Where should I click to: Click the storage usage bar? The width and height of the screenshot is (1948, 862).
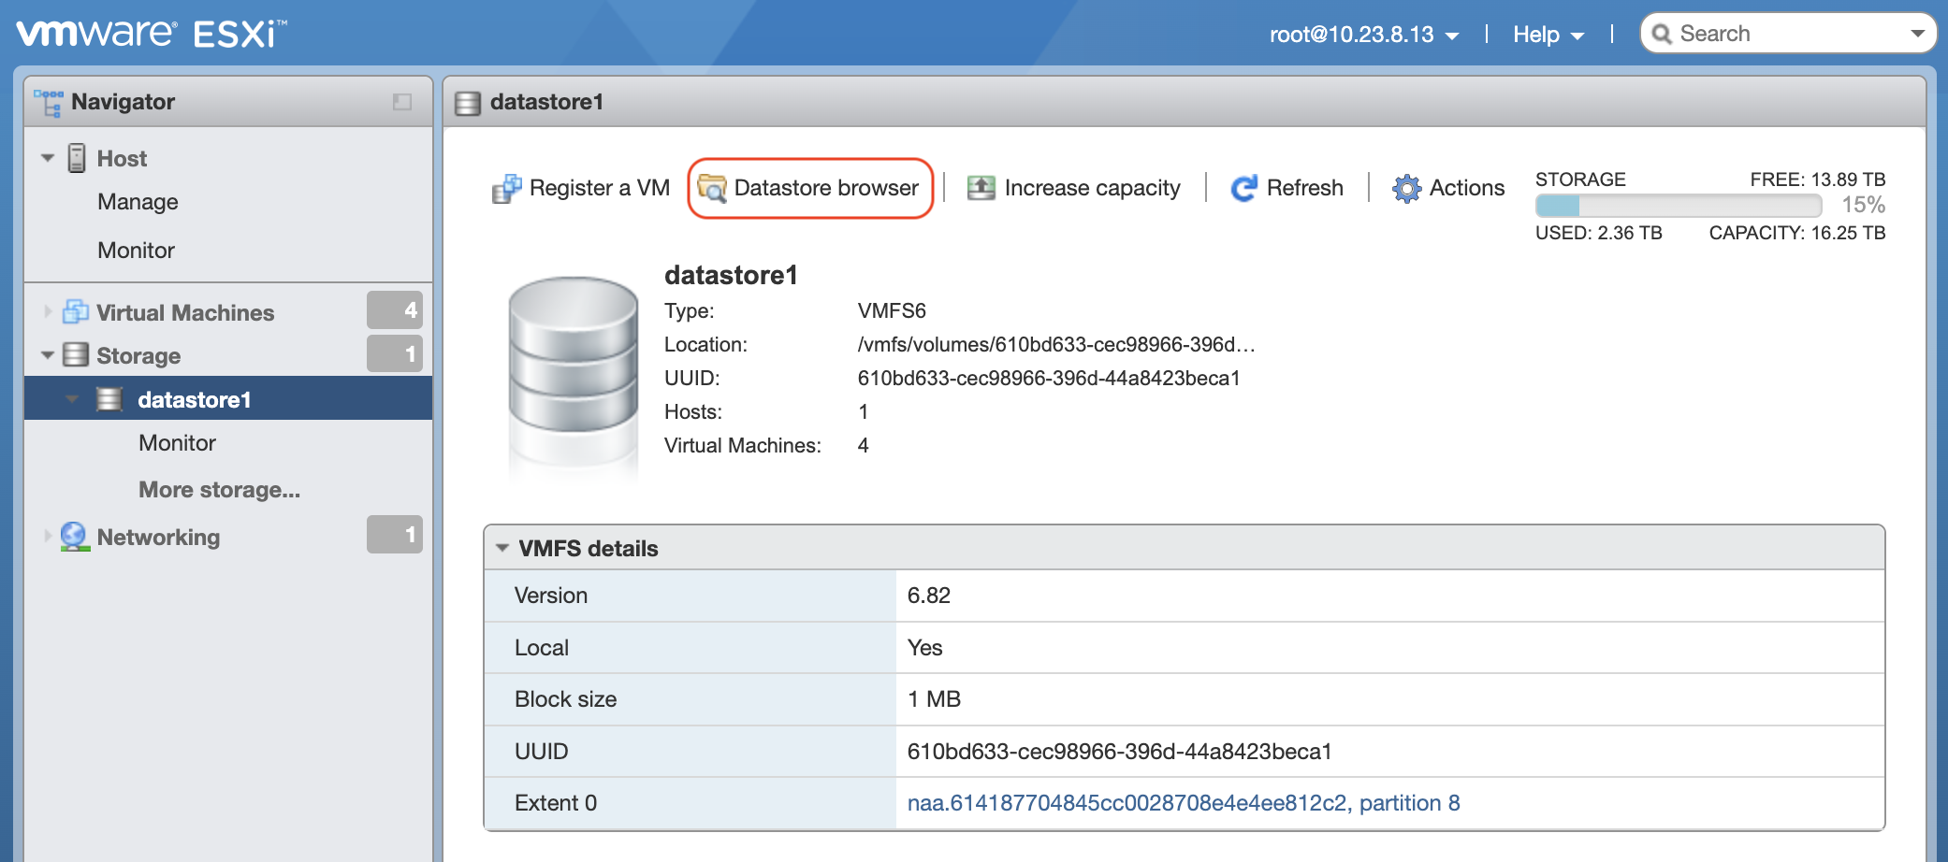pos(1678,206)
